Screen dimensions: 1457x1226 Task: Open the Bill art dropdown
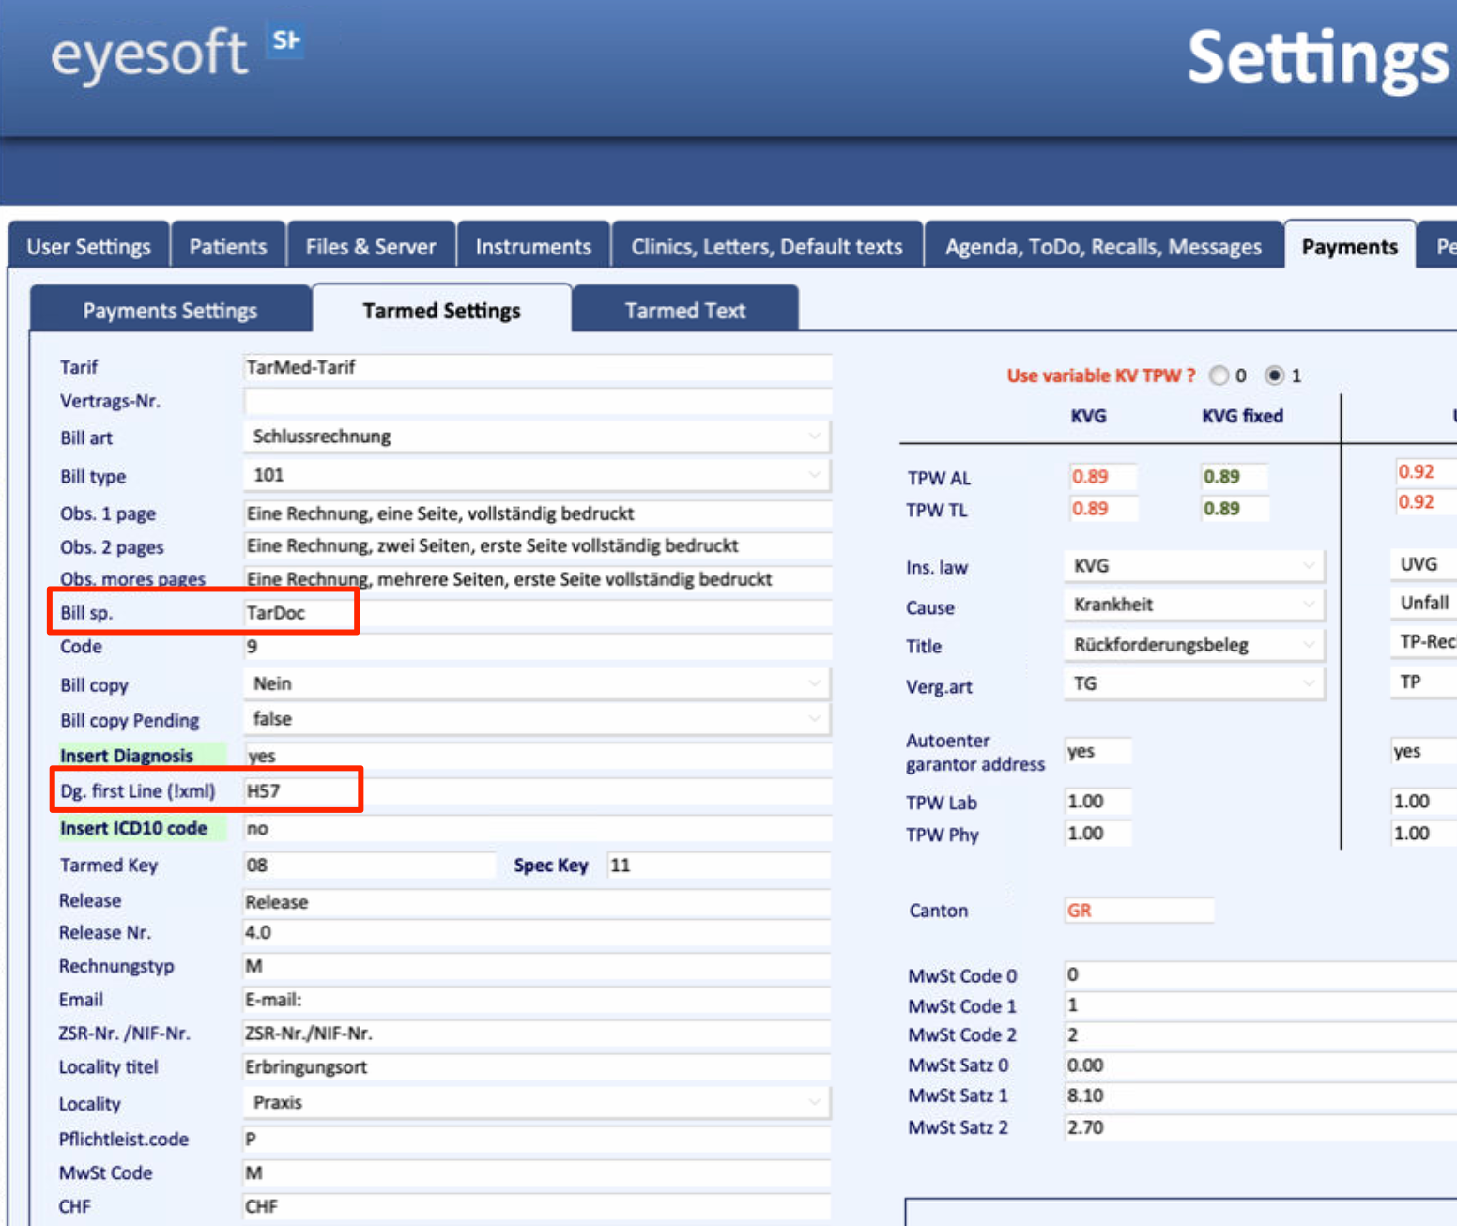coord(536,437)
